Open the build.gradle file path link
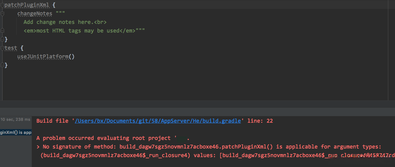This screenshot has width=395, height=167. coord(158,121)
